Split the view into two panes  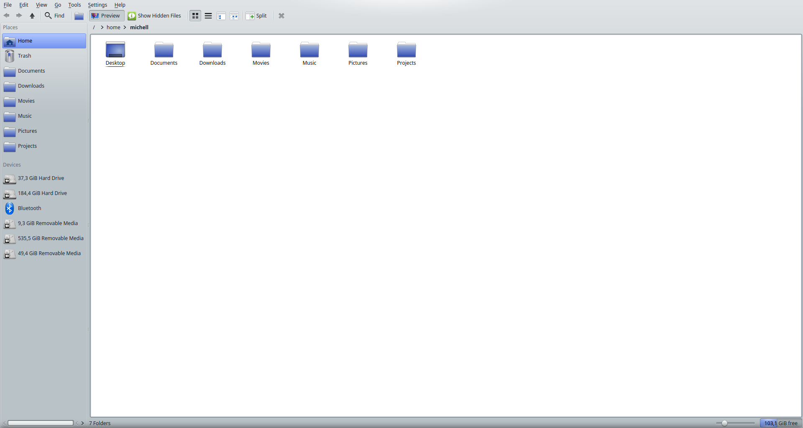[x=256, y=16]
